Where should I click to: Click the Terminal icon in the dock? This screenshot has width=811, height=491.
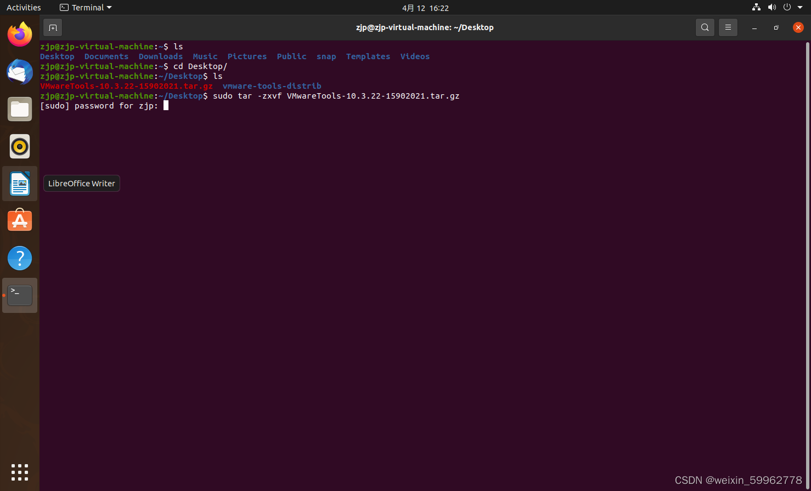coord(20,295)
